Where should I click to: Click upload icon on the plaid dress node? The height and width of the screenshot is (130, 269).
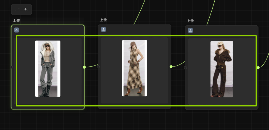(x=103, y=29)
